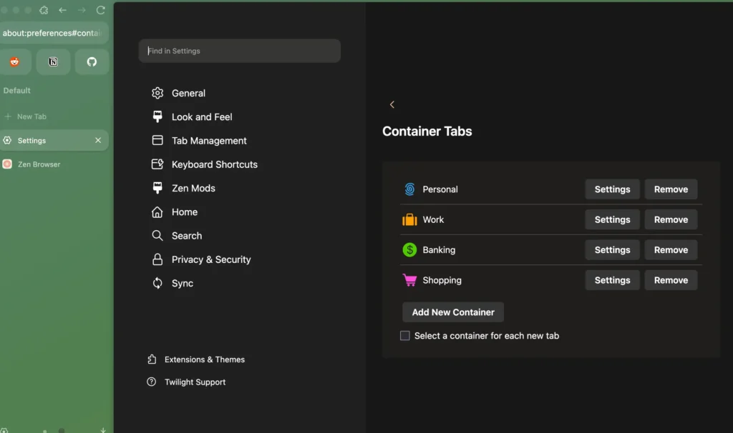Viewport: 733px width, 433px height.
Task: Enable select a container for each new tab
Action: click(x=404, y=335)
